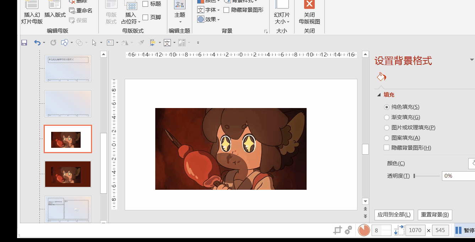Viewport: 475px width, 242px height.
Task: Click the Transparency 0% input field
Action: point(458,176)
